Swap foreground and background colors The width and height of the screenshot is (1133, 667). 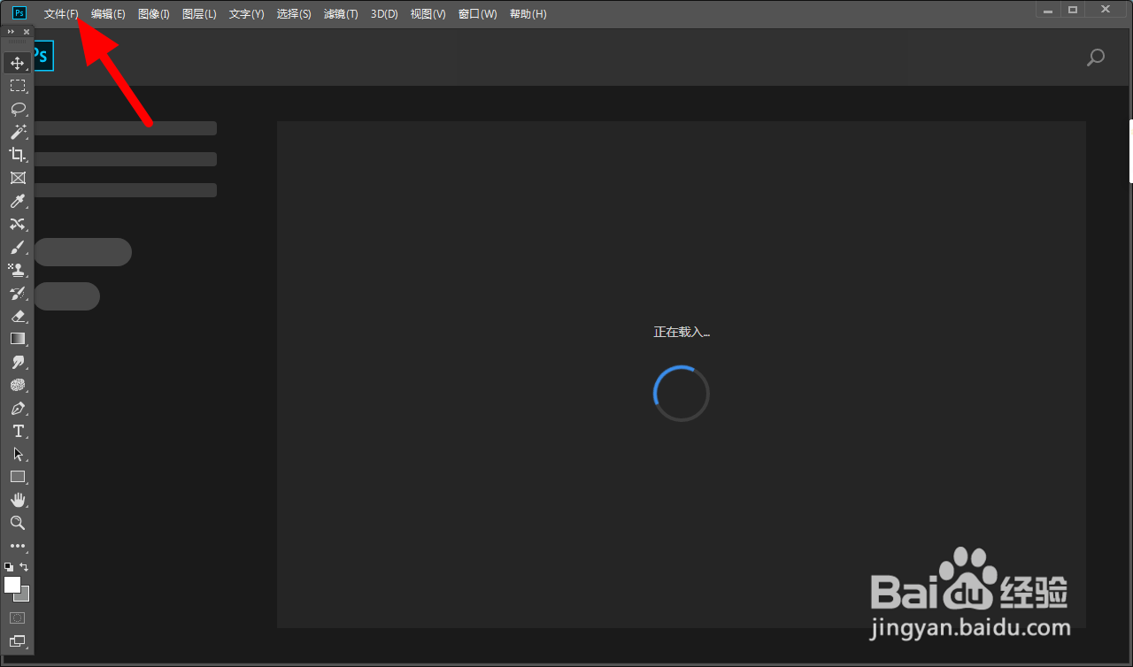point(25,566)
